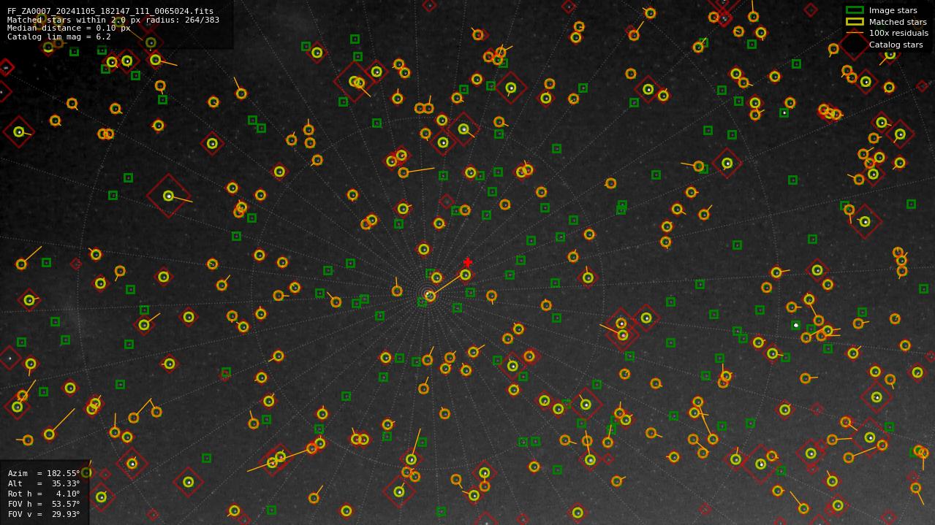Click the yellow Matched stars legend symbol
Viewport: 935px width, 525px height.
(x=855, y=22)
